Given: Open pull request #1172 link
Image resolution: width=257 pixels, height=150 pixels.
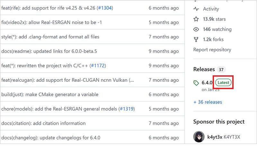Looking at the screenshot, I should point(98,66).
